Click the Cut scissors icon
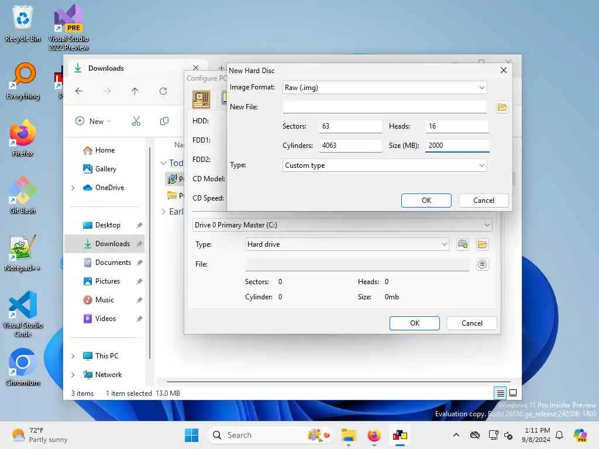 click(x=136, y=122)
